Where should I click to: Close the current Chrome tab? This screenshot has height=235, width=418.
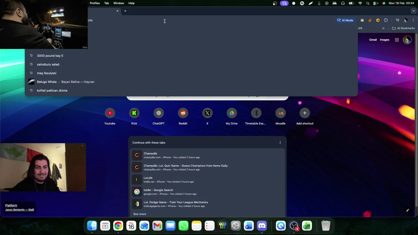[x=118, y=11]
